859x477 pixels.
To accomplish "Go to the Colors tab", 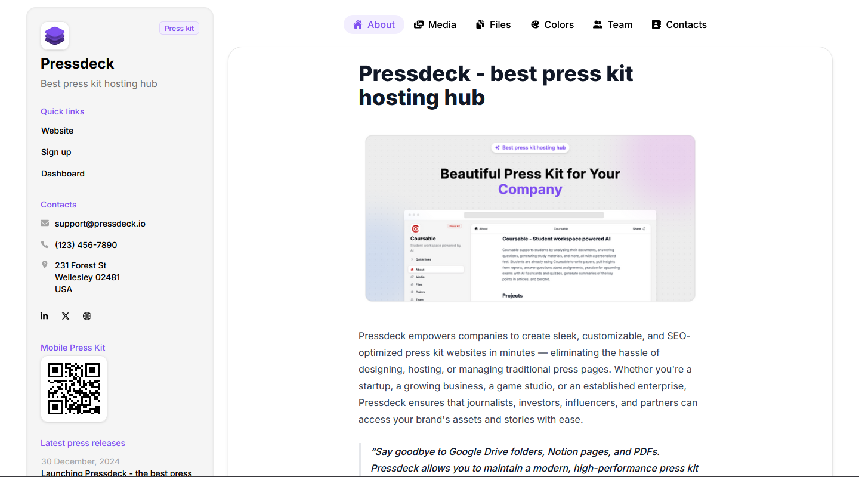I will coord(552,24).
